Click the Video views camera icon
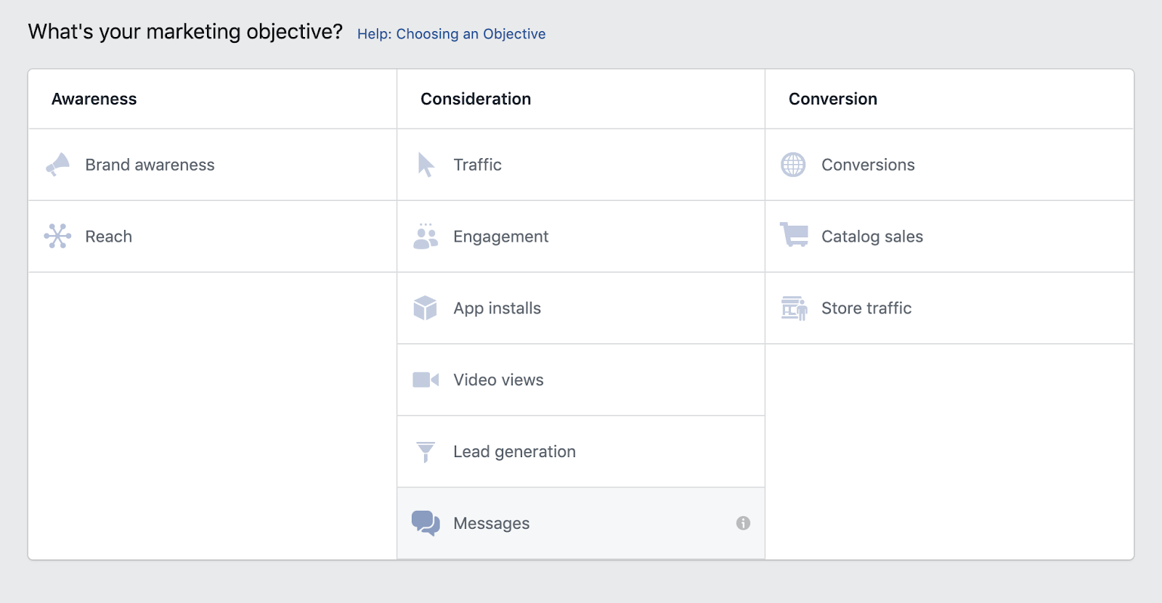The width and height of the screenshot is (1162, 603). 426,380
